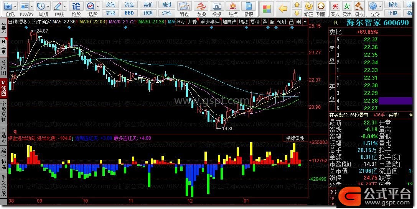Click the yellow down arrow icon
The height and width of the screenshot is (209, 417).
pyautogui.click(x=297, y=13)
